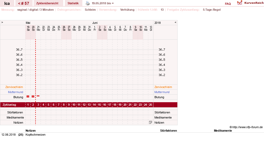Click the note date 12.06.2018
Screen dimensions: 264x141
pyautogui.click(x=9, y=135)
